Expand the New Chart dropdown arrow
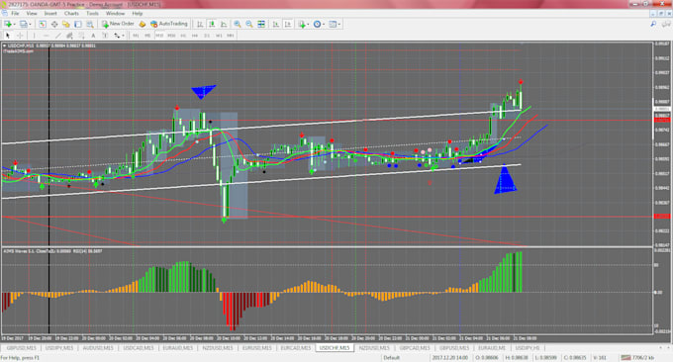Viewport: 673px width, 362px height. [14, 24]
